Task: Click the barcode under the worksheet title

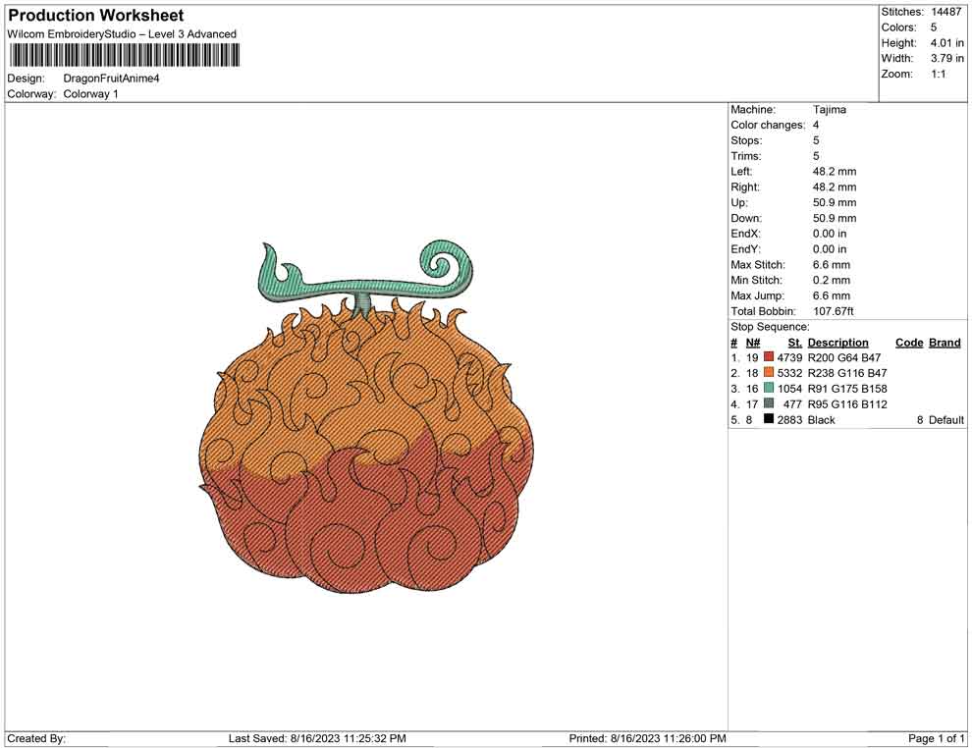Action: [124, 55]
